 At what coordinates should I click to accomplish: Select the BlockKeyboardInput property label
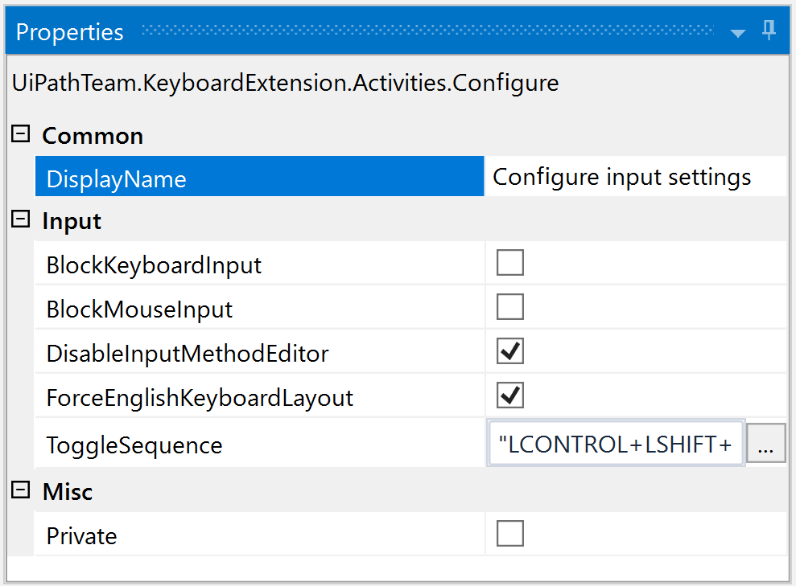(153, 265)
